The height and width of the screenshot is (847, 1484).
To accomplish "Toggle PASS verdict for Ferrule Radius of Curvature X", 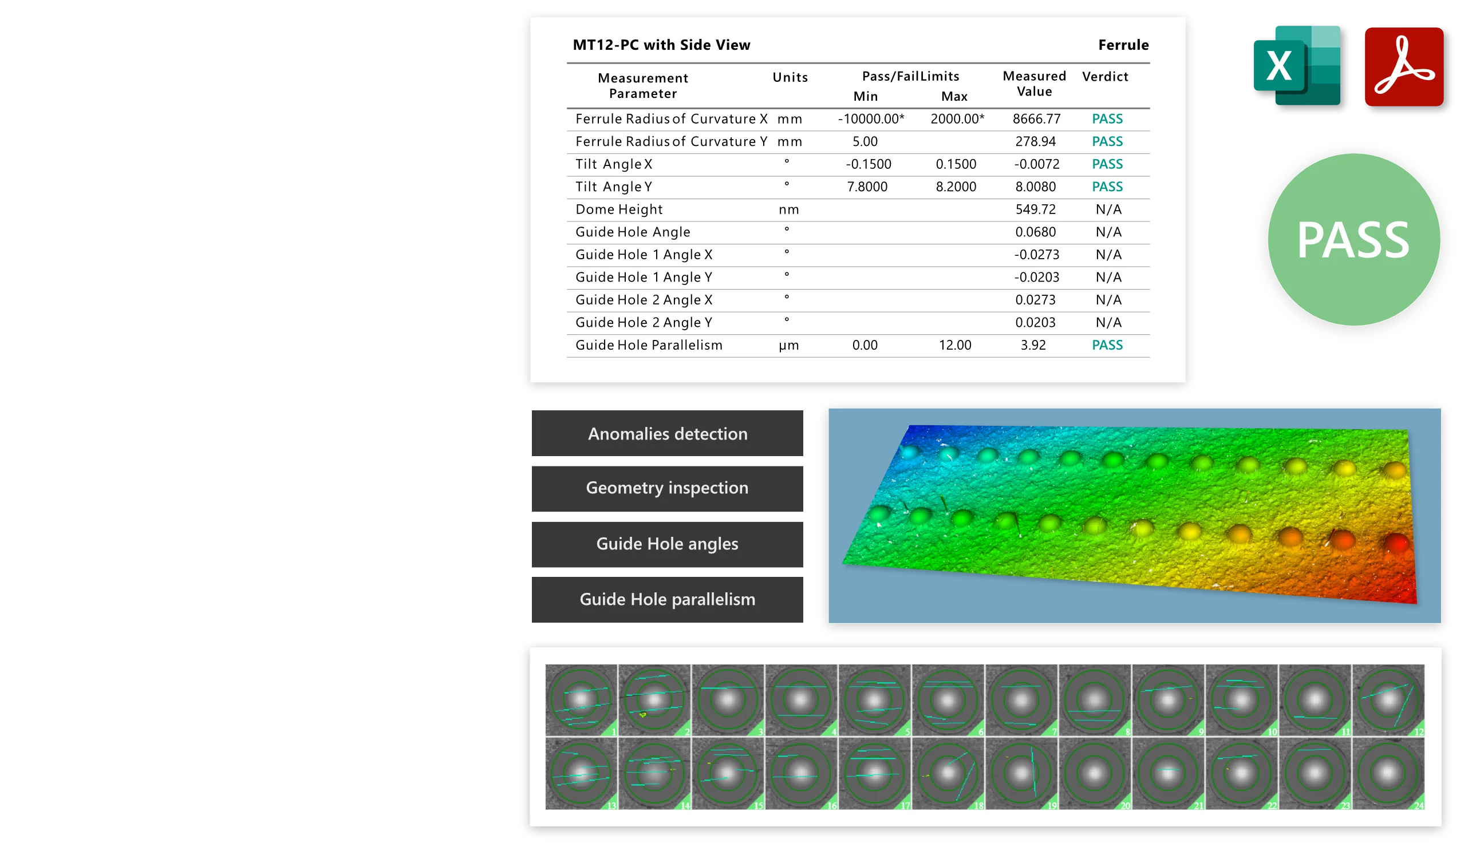I will tap(1106, 118).
